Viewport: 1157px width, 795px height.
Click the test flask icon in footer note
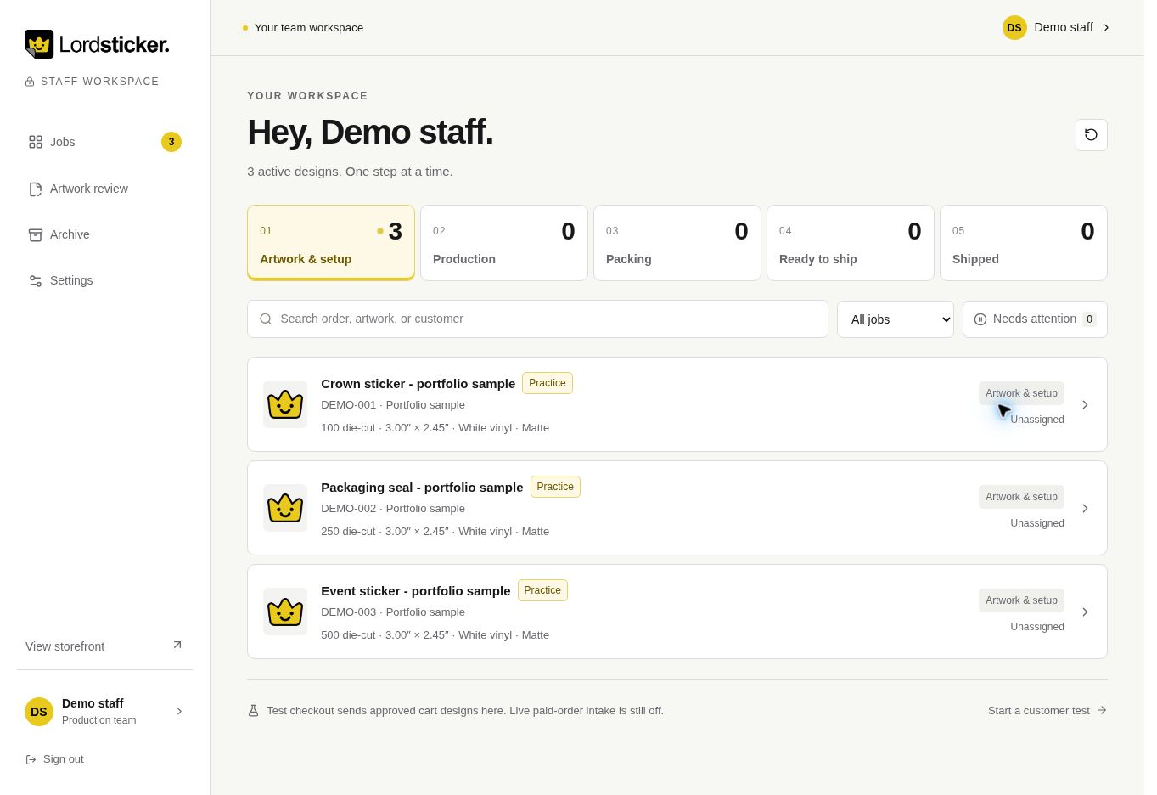click(253, 710)
